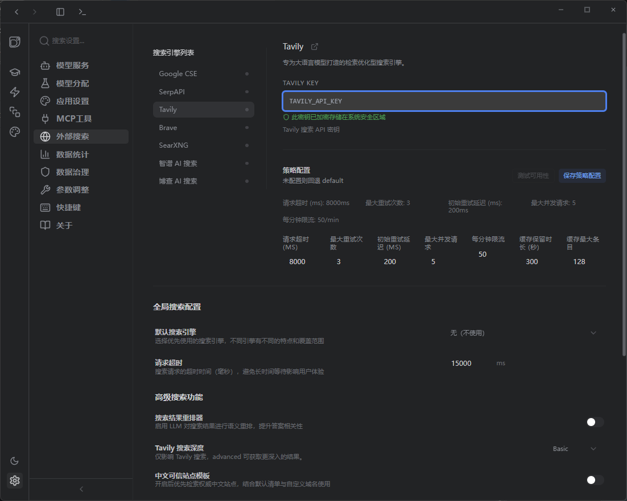The height and width of the screenshot is (501, 627).
Task: Open 模型分配 settings section
Action: point(81,83)
